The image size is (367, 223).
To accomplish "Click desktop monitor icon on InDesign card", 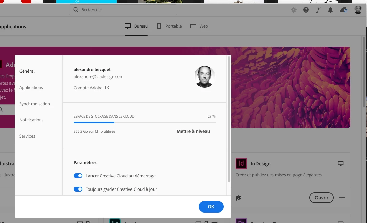I will click(341, 164).
